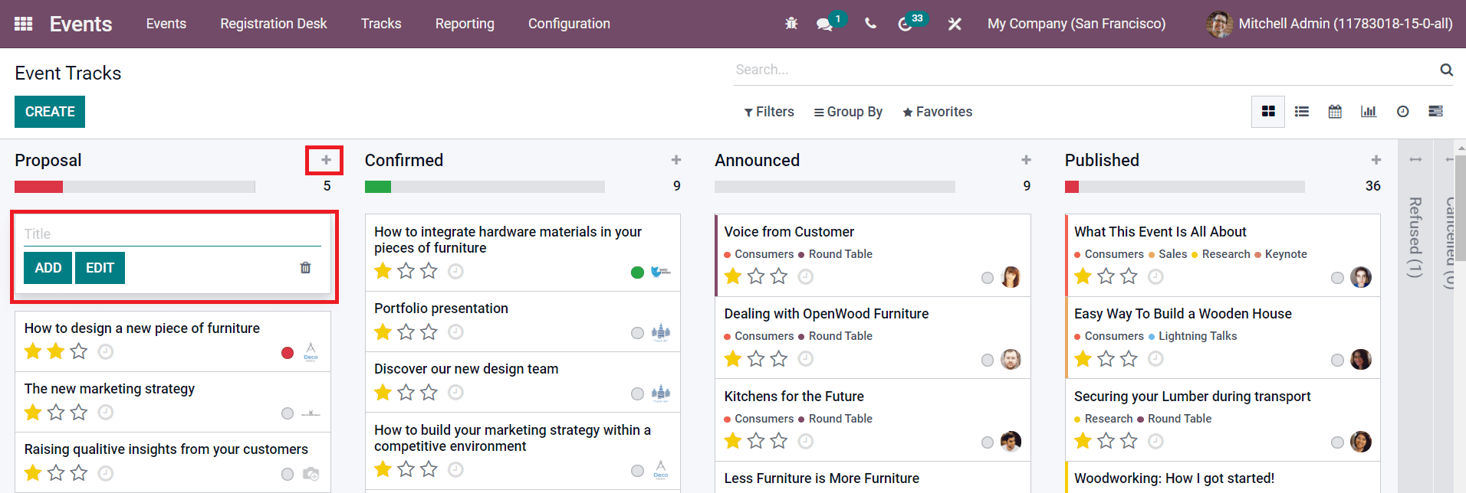Switch to calendar view
Screen dimensions: 1466x493
[x=1335, y=112]
